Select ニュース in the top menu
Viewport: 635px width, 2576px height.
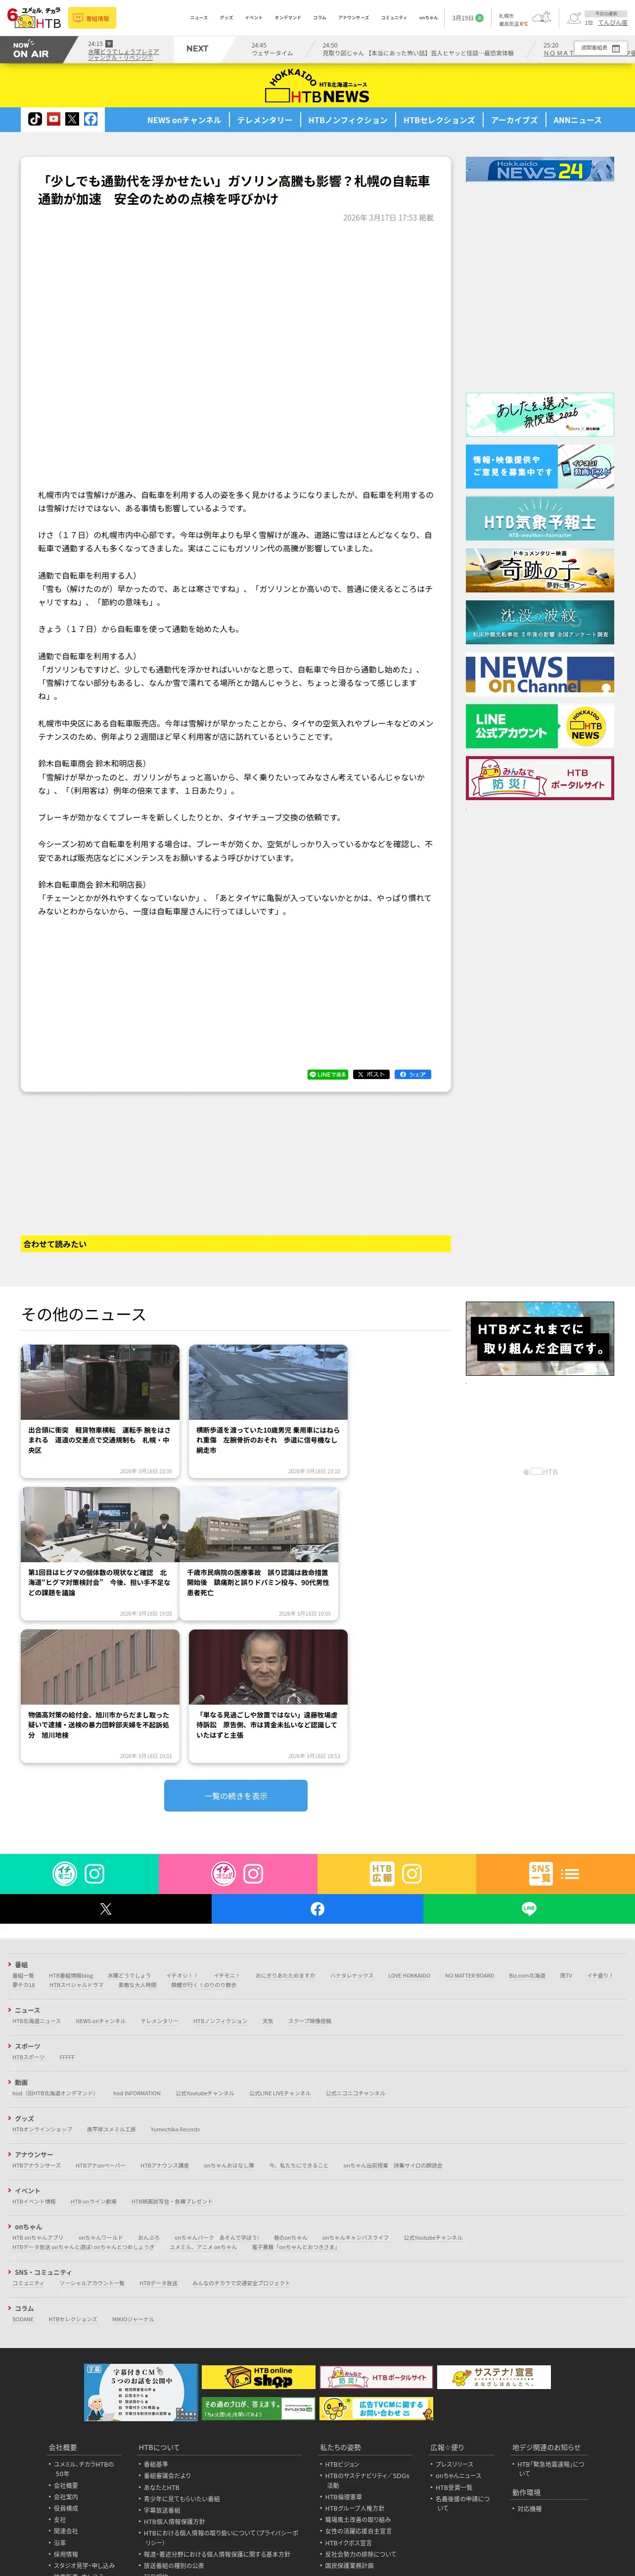[x=199, y=17]
